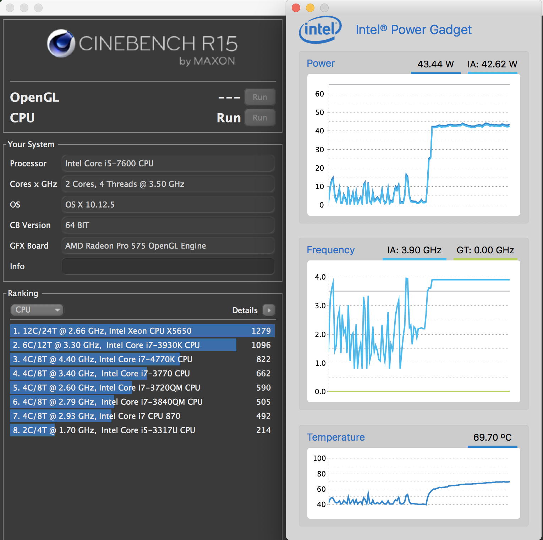Click the Details label in Ranking
543x540 pixels.
click(245, 310)
